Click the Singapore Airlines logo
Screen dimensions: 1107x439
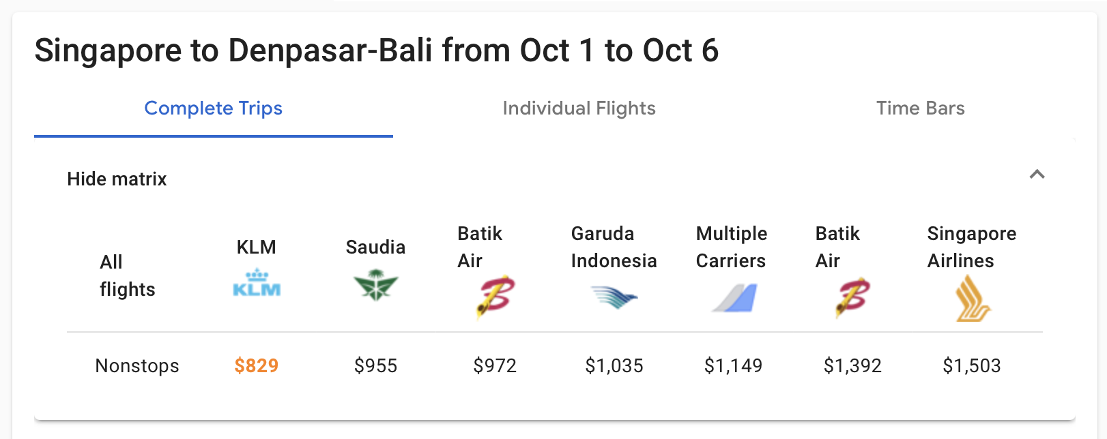(973, 298)
